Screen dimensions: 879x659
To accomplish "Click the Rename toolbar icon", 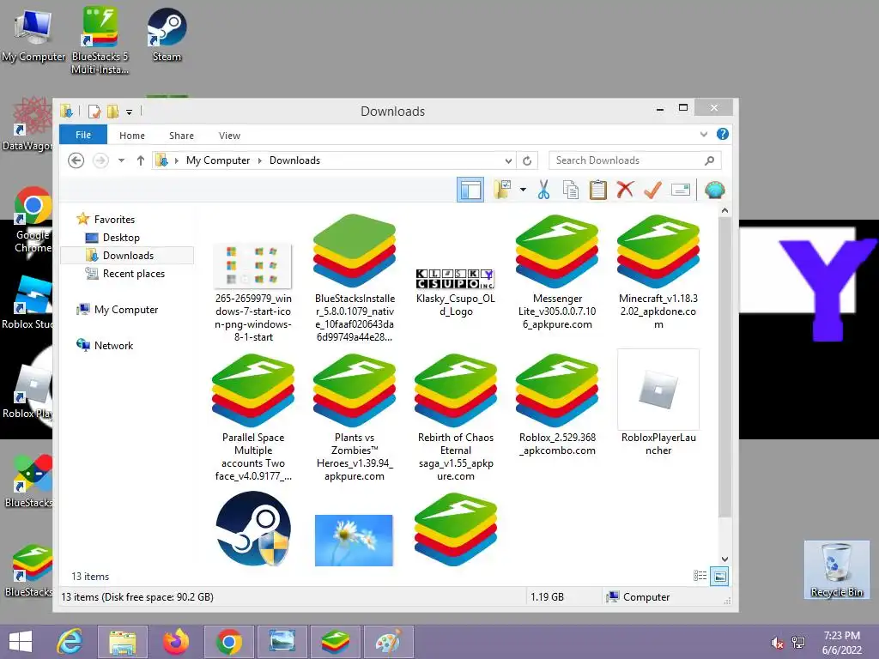I will [680, 190].
